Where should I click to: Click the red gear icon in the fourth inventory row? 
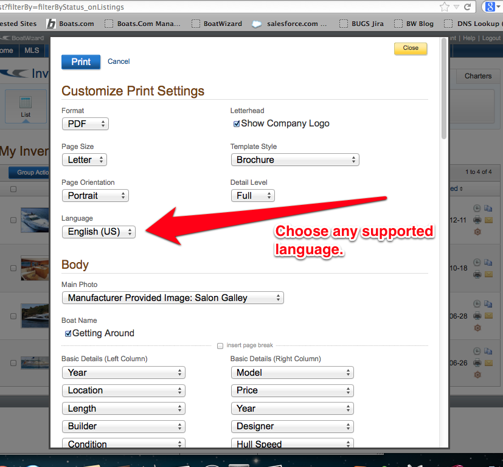coord(477,375)
